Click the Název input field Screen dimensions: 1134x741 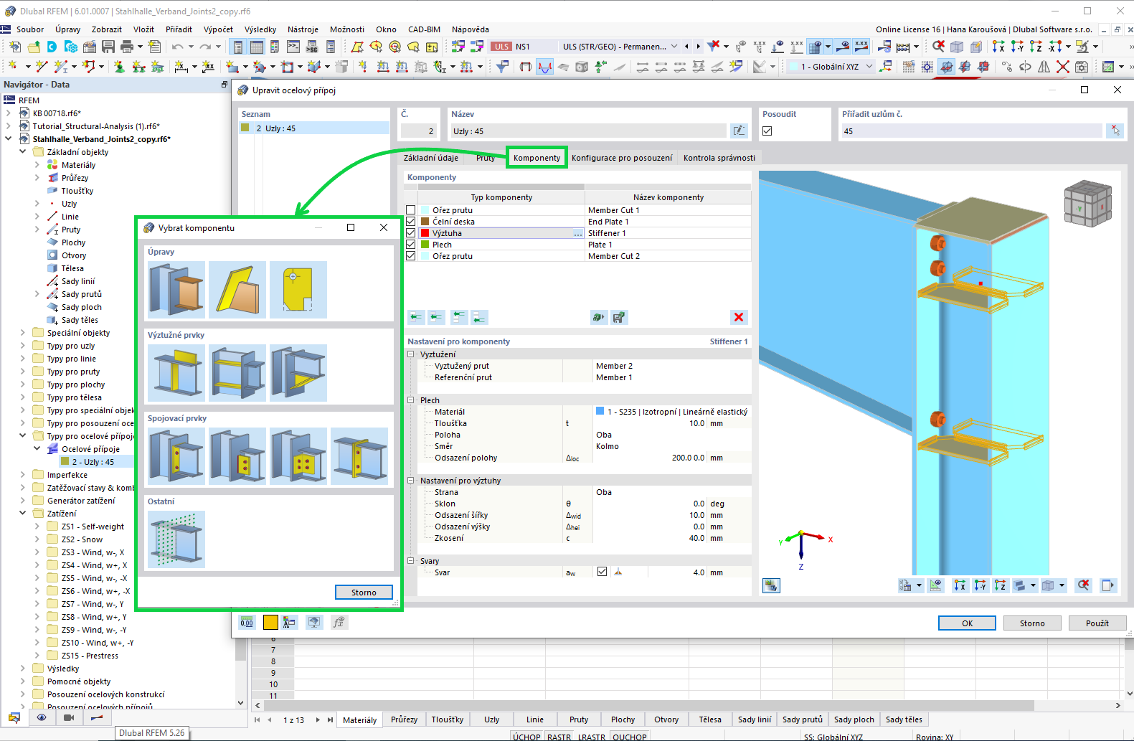click(x=588, y=131)
